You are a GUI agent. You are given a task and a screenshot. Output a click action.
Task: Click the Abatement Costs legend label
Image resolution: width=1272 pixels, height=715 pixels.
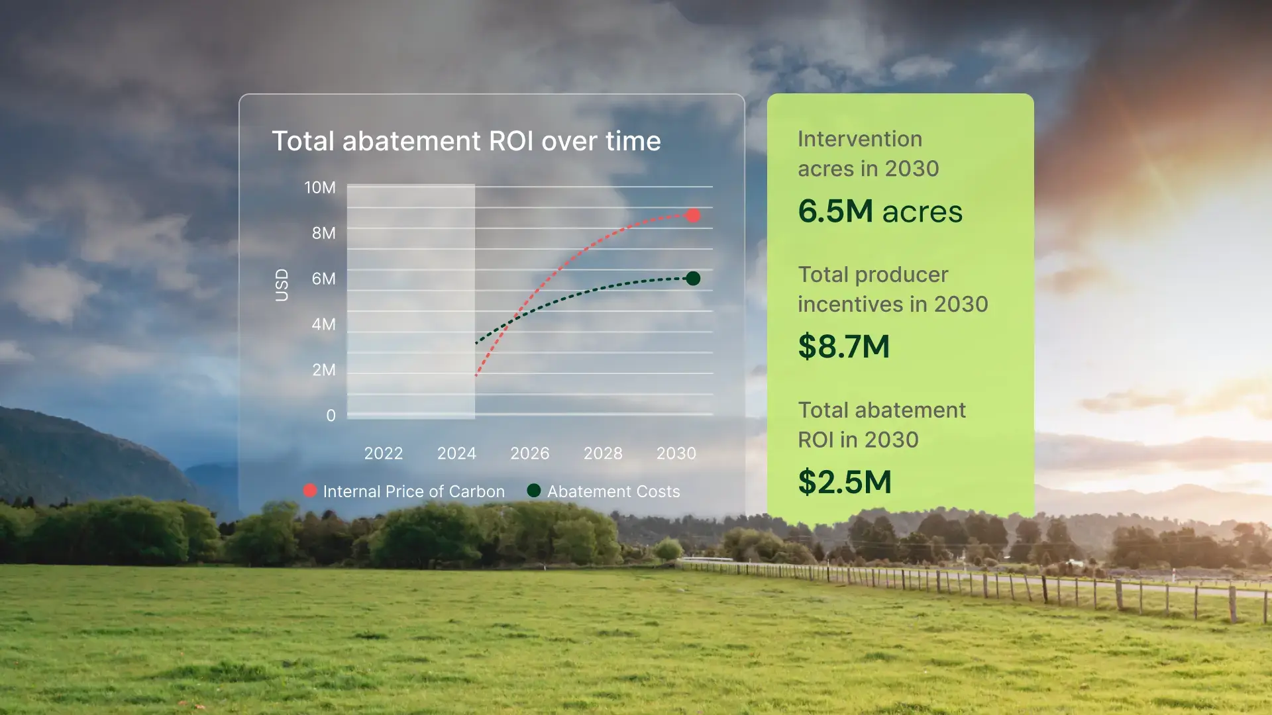(613, 491)
